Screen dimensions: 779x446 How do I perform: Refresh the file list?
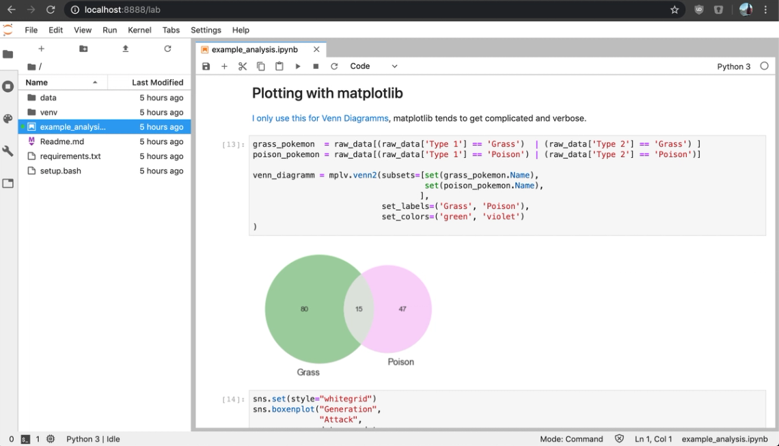(167, 48)
